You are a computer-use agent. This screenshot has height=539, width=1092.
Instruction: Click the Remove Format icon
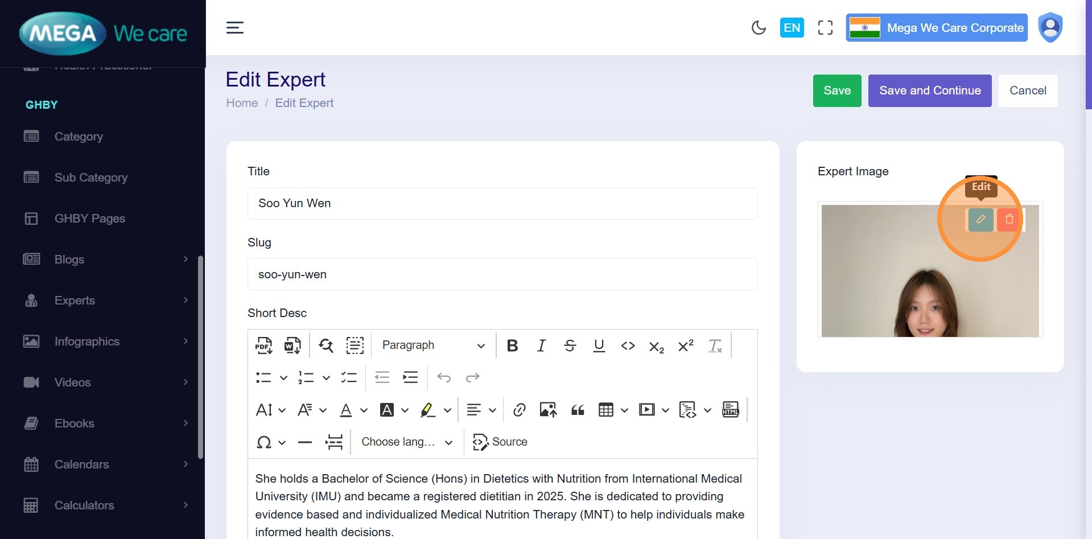click(715, 345)
